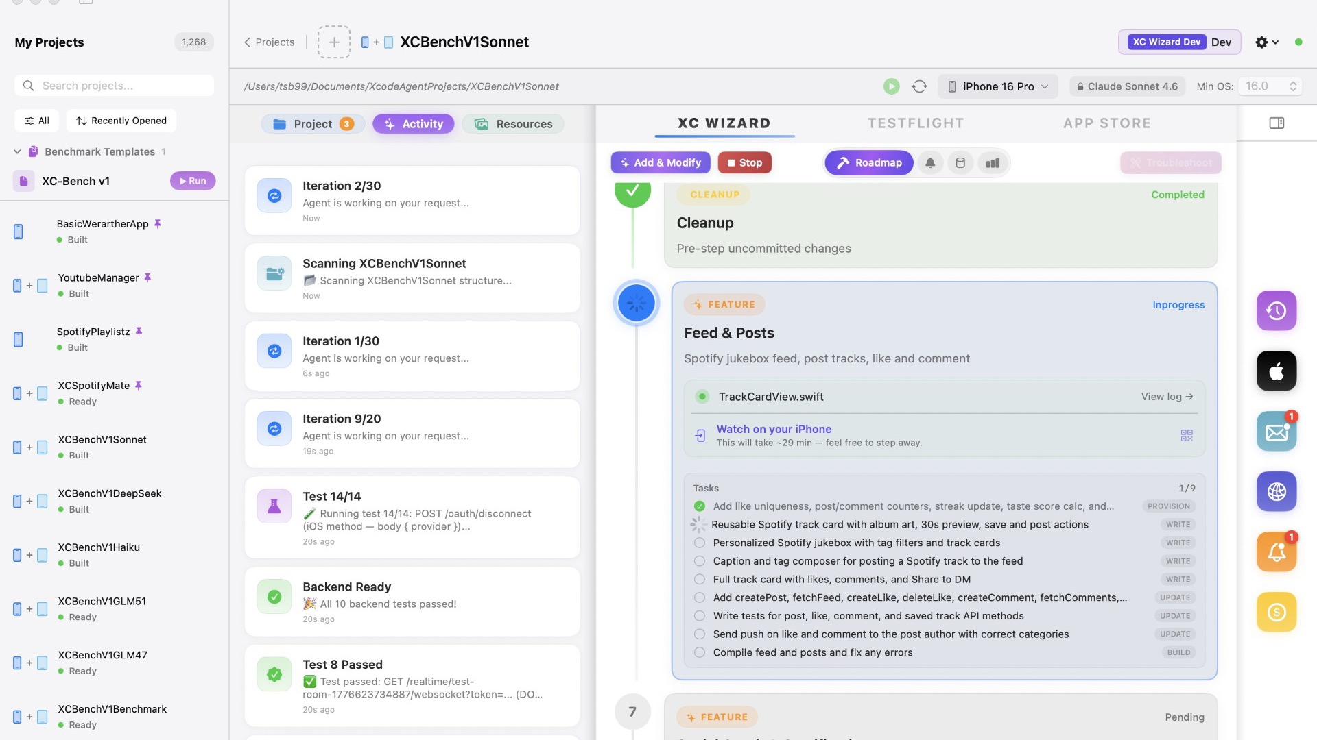
Task: Toggle the right sidebar panel icon
Action: tap(1277, 123)
